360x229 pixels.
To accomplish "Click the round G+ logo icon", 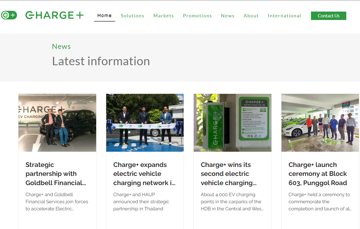I will (x=9, y=15).
